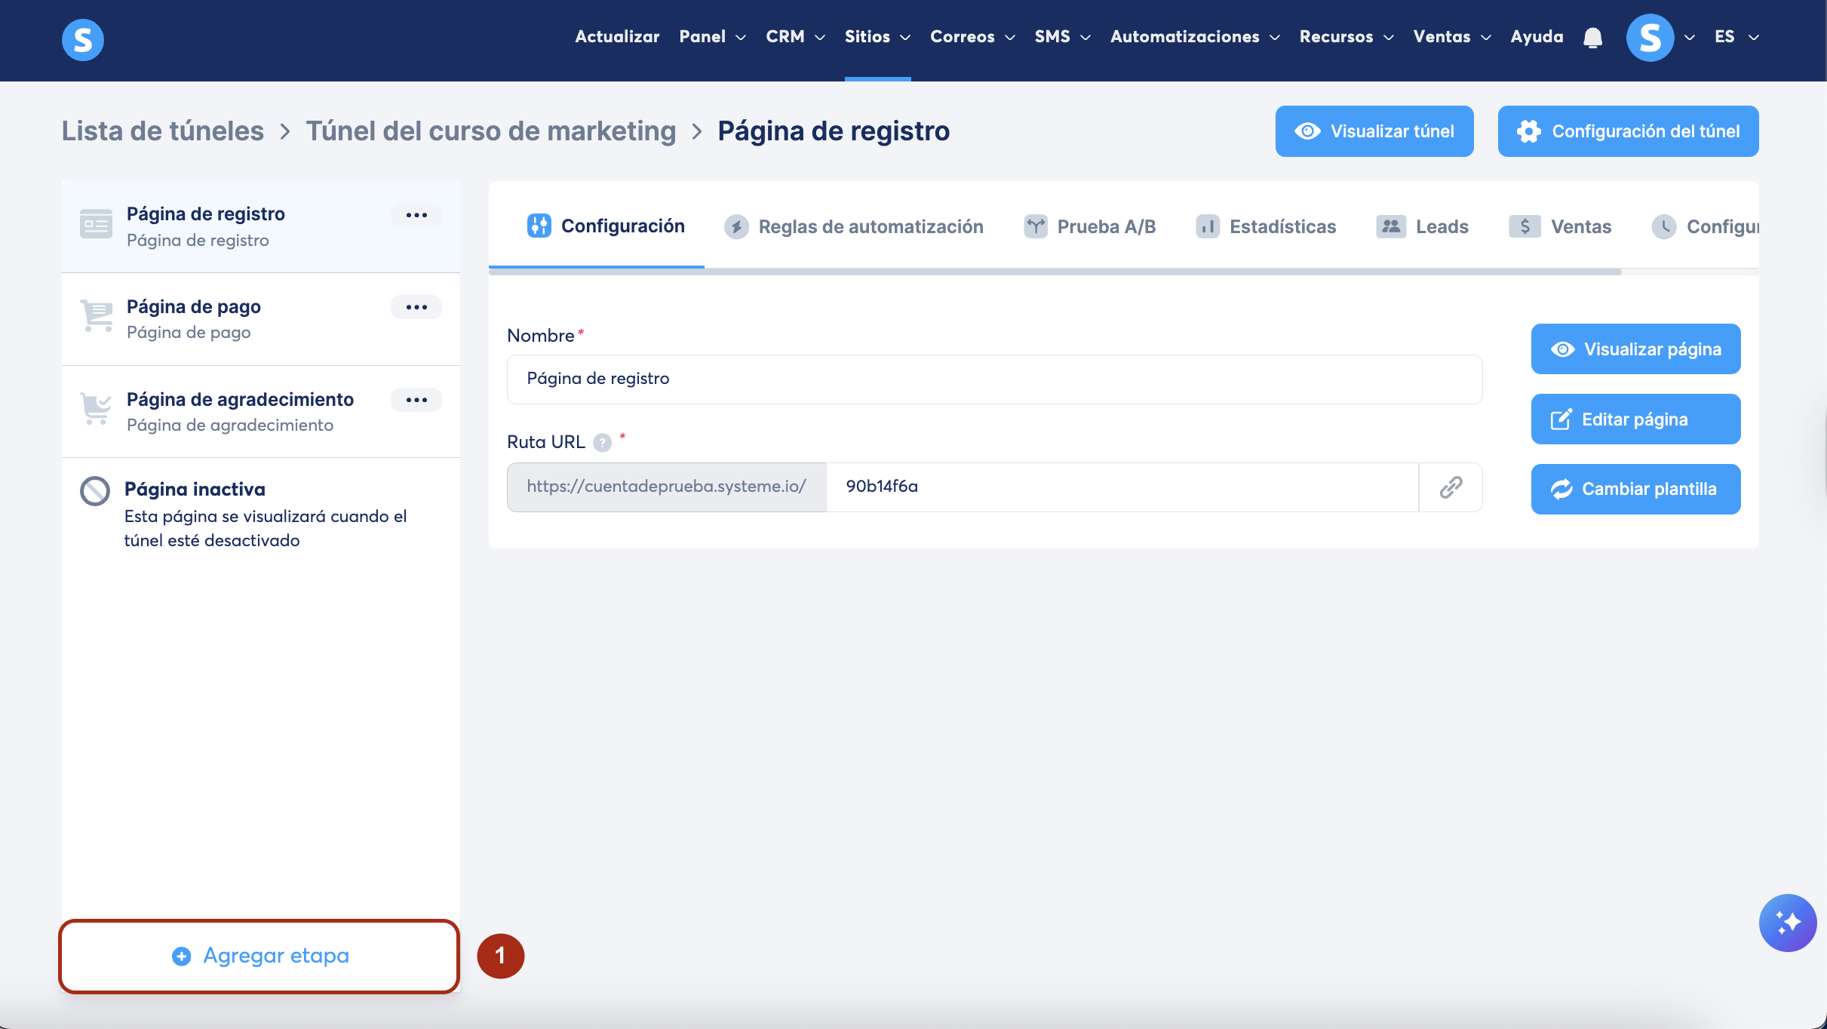This screenshot has height=1029, width=1827.
Task: Click the Página inactiva disabled icon
Action: click(x=95, y=491)
